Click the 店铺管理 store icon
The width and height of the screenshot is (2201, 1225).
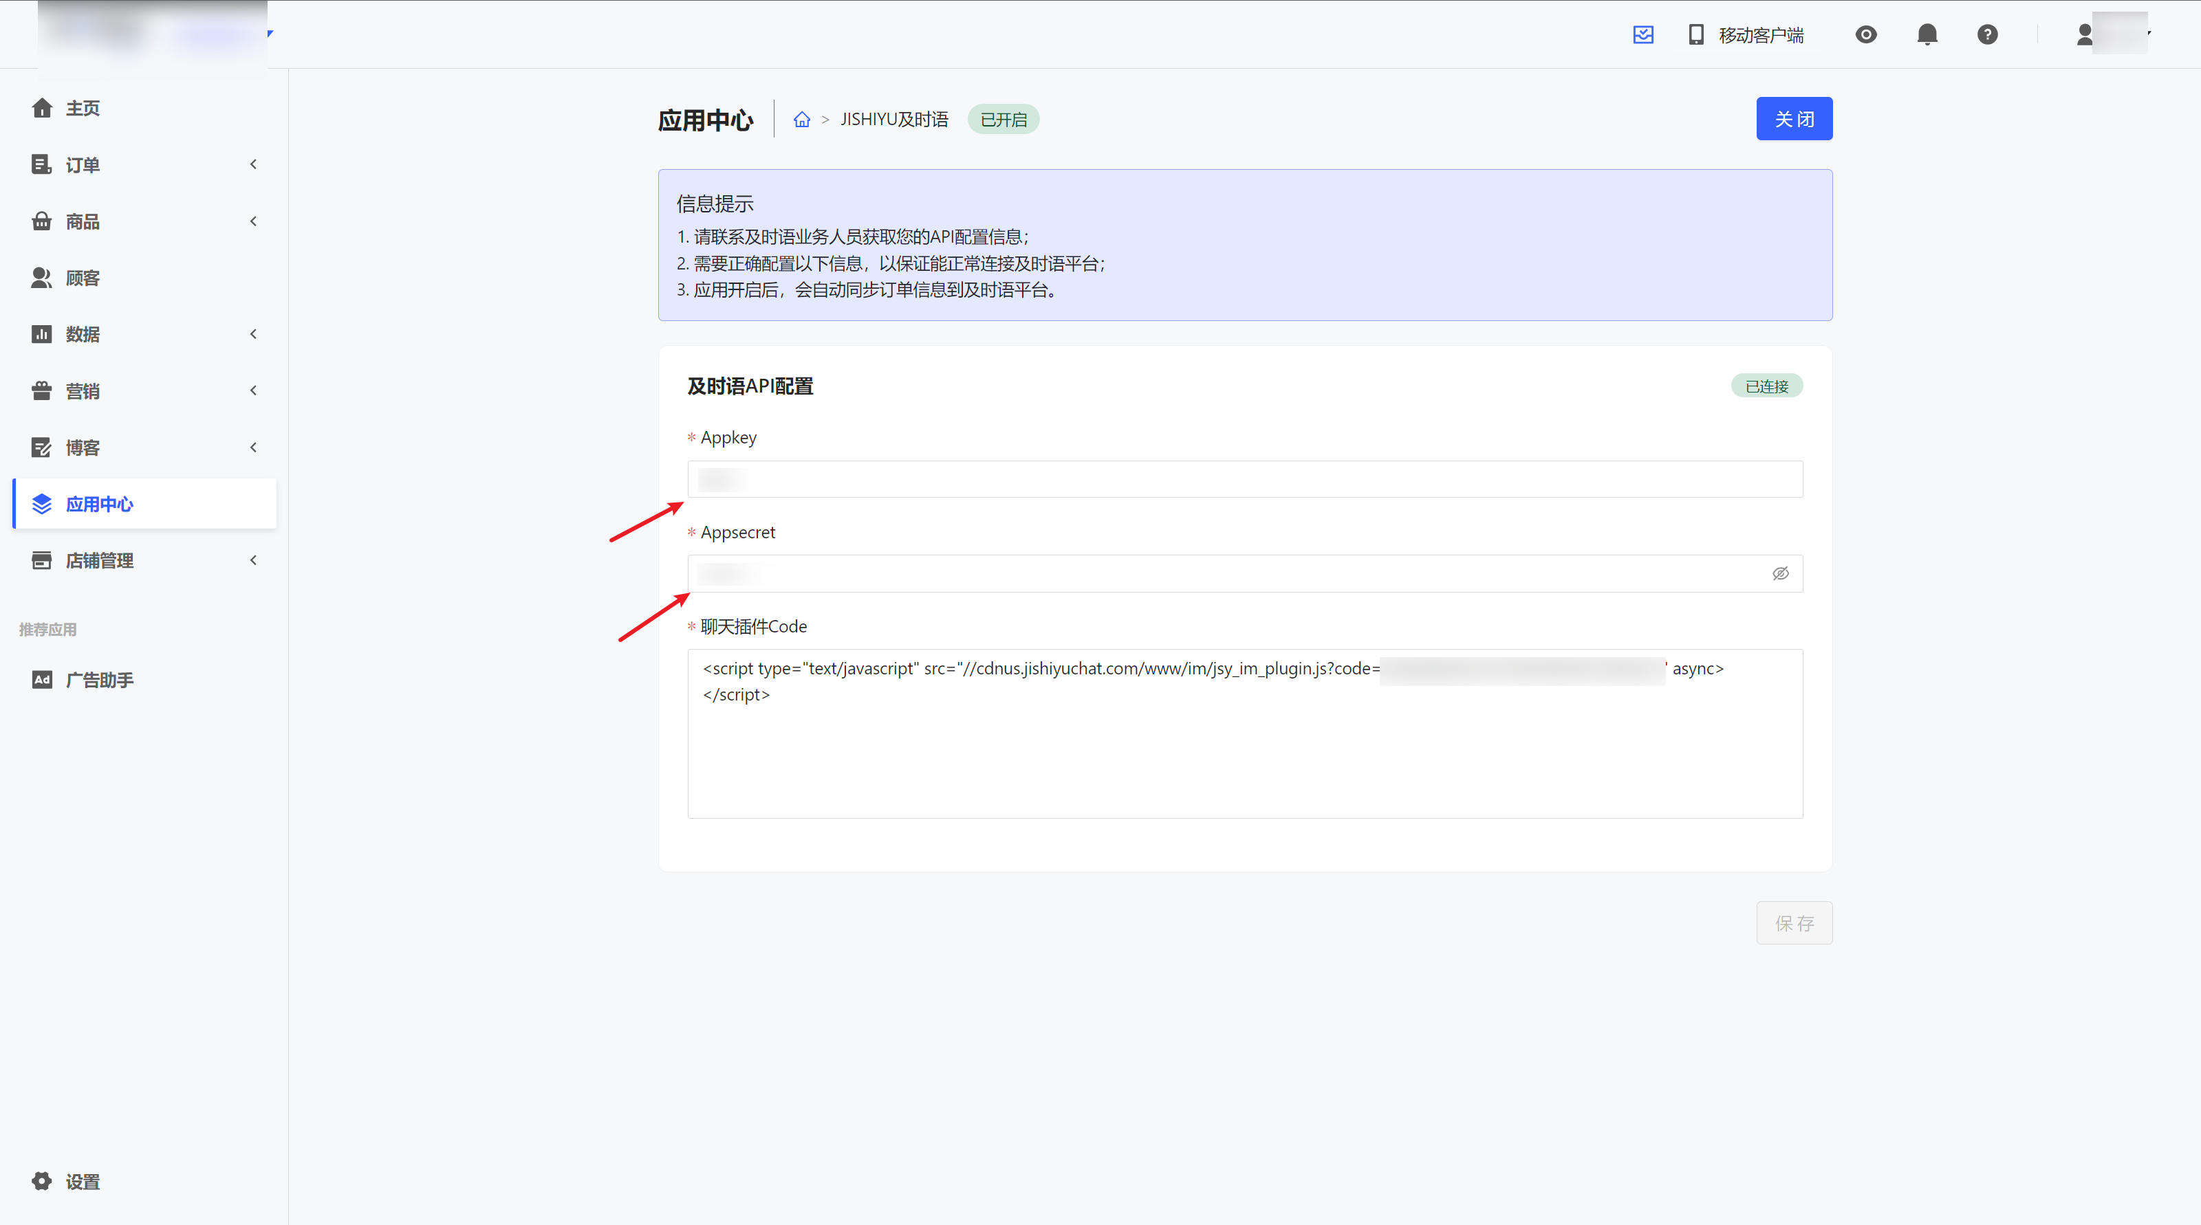(41, 560)
